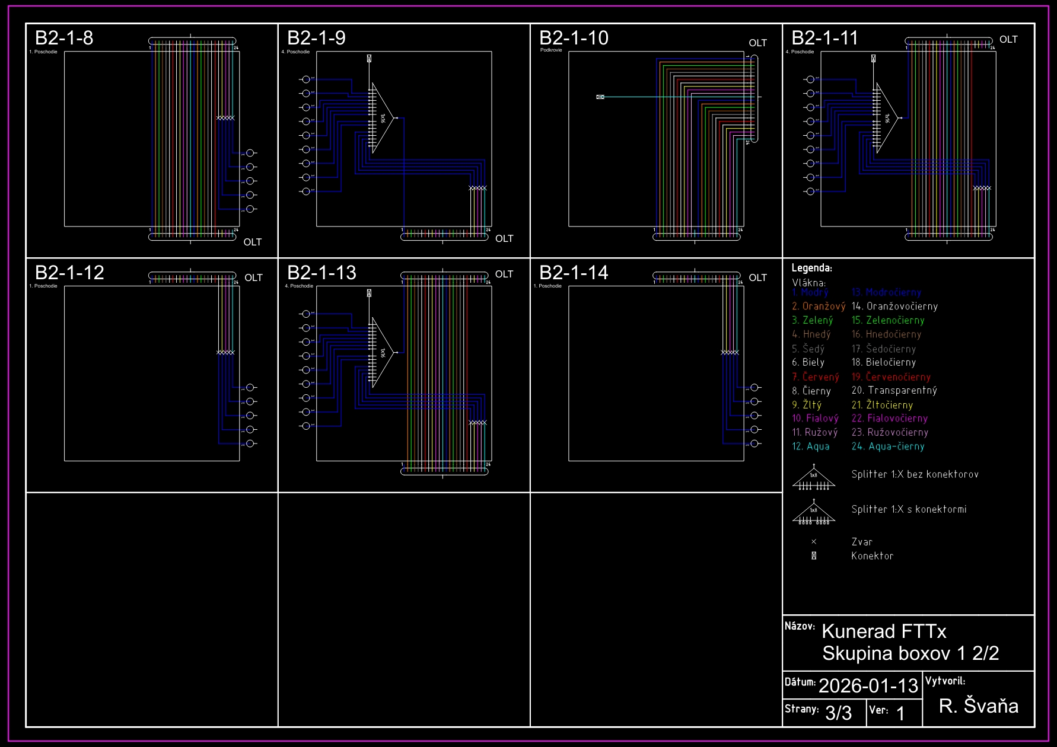Select the '12. Aqua' fiber color entry
This screenshot has height=747, width=1057.
click(811, 446)
